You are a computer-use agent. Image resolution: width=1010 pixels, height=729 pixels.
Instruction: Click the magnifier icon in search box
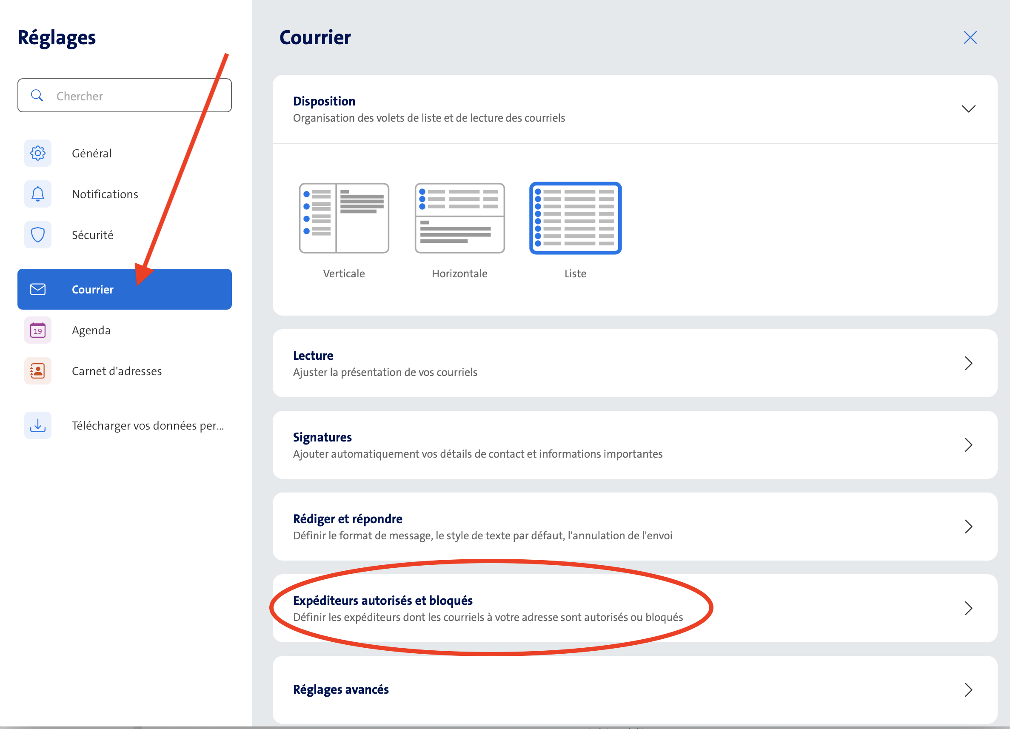(37, 96)
